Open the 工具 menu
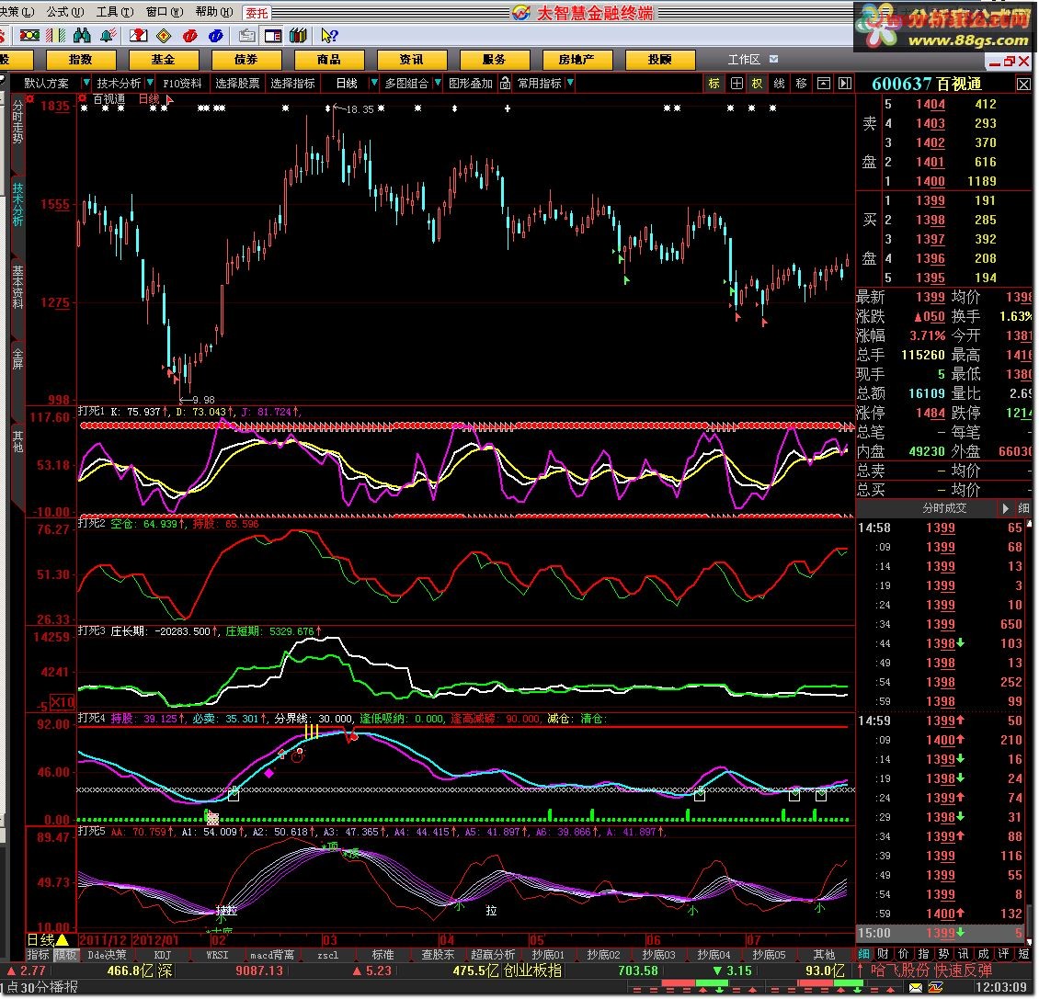The width and height of the screenshot is (1039, 999). tap(111, 12)
